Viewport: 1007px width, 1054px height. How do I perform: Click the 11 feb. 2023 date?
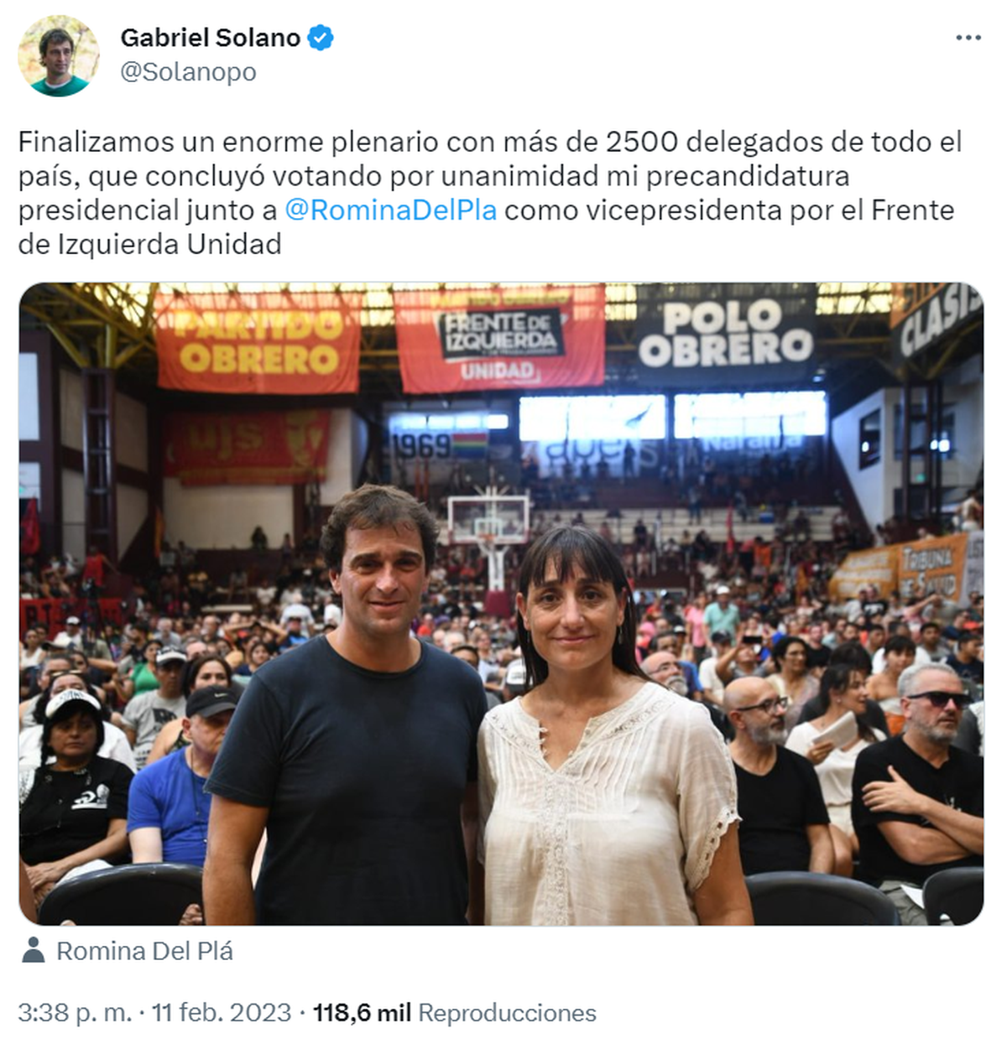pyautogui.click(x=222, y=1013)
